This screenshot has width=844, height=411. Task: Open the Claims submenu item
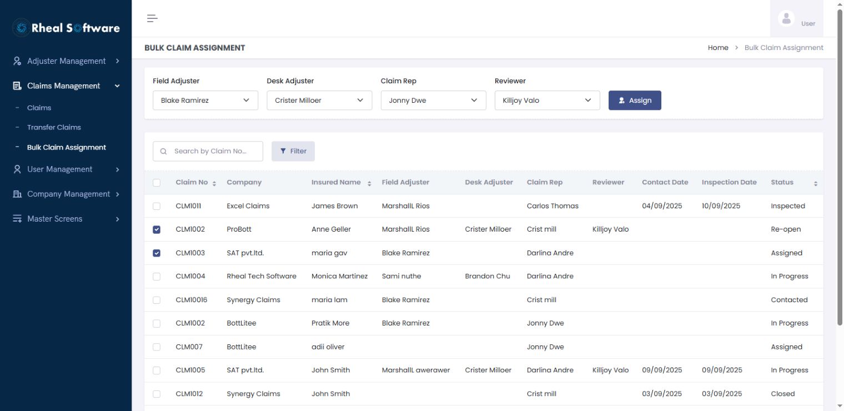point(39,108)
